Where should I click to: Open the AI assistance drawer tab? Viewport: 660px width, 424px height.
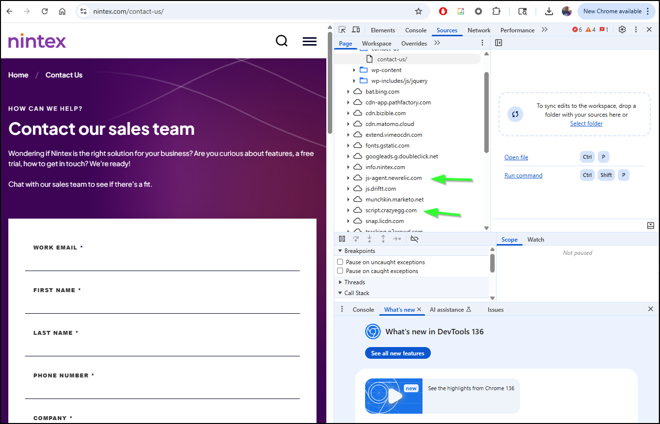click(450, 309)
